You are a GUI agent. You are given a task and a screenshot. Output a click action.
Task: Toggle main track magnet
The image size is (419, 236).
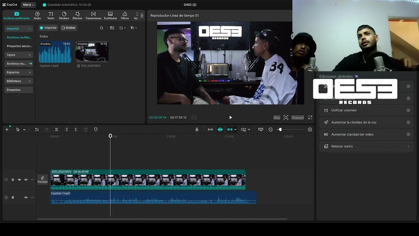point(210,129)
